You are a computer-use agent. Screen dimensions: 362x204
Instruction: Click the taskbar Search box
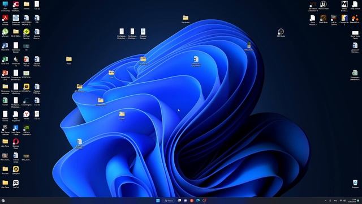click(x=169, y=201)
